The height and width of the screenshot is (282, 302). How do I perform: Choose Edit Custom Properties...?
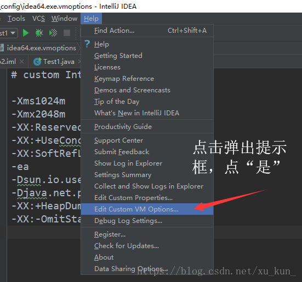[147, 198]
